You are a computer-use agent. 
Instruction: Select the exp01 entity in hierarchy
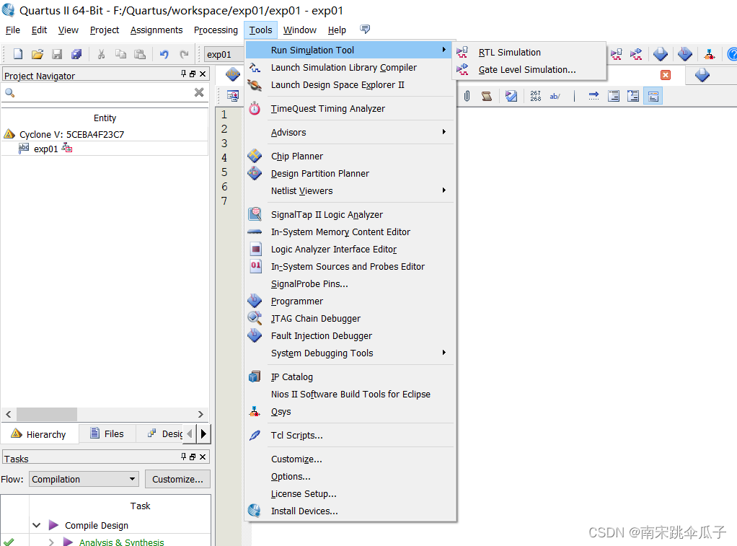(45, 149)
